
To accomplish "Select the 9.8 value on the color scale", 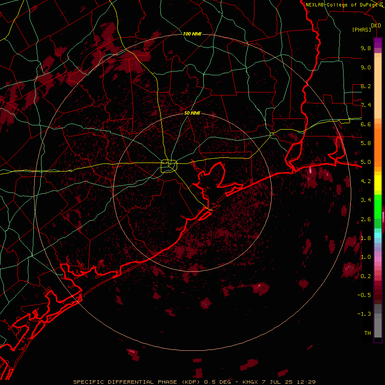I will pos(366,48).
